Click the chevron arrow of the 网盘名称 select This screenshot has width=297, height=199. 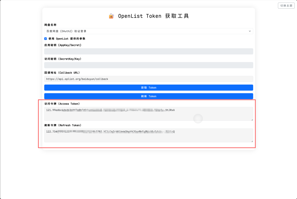250,31
